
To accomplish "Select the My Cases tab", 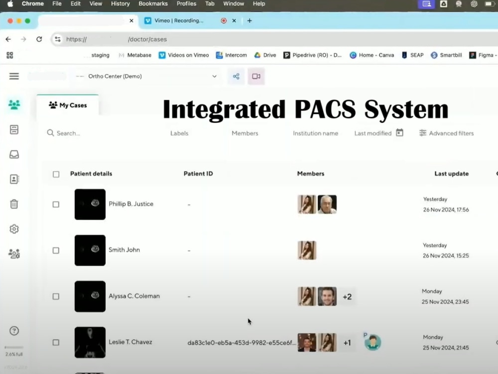I will click(x=68, y=105).
